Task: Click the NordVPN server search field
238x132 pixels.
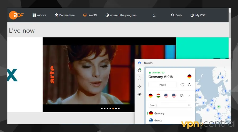Action: (x=168, y=105)
